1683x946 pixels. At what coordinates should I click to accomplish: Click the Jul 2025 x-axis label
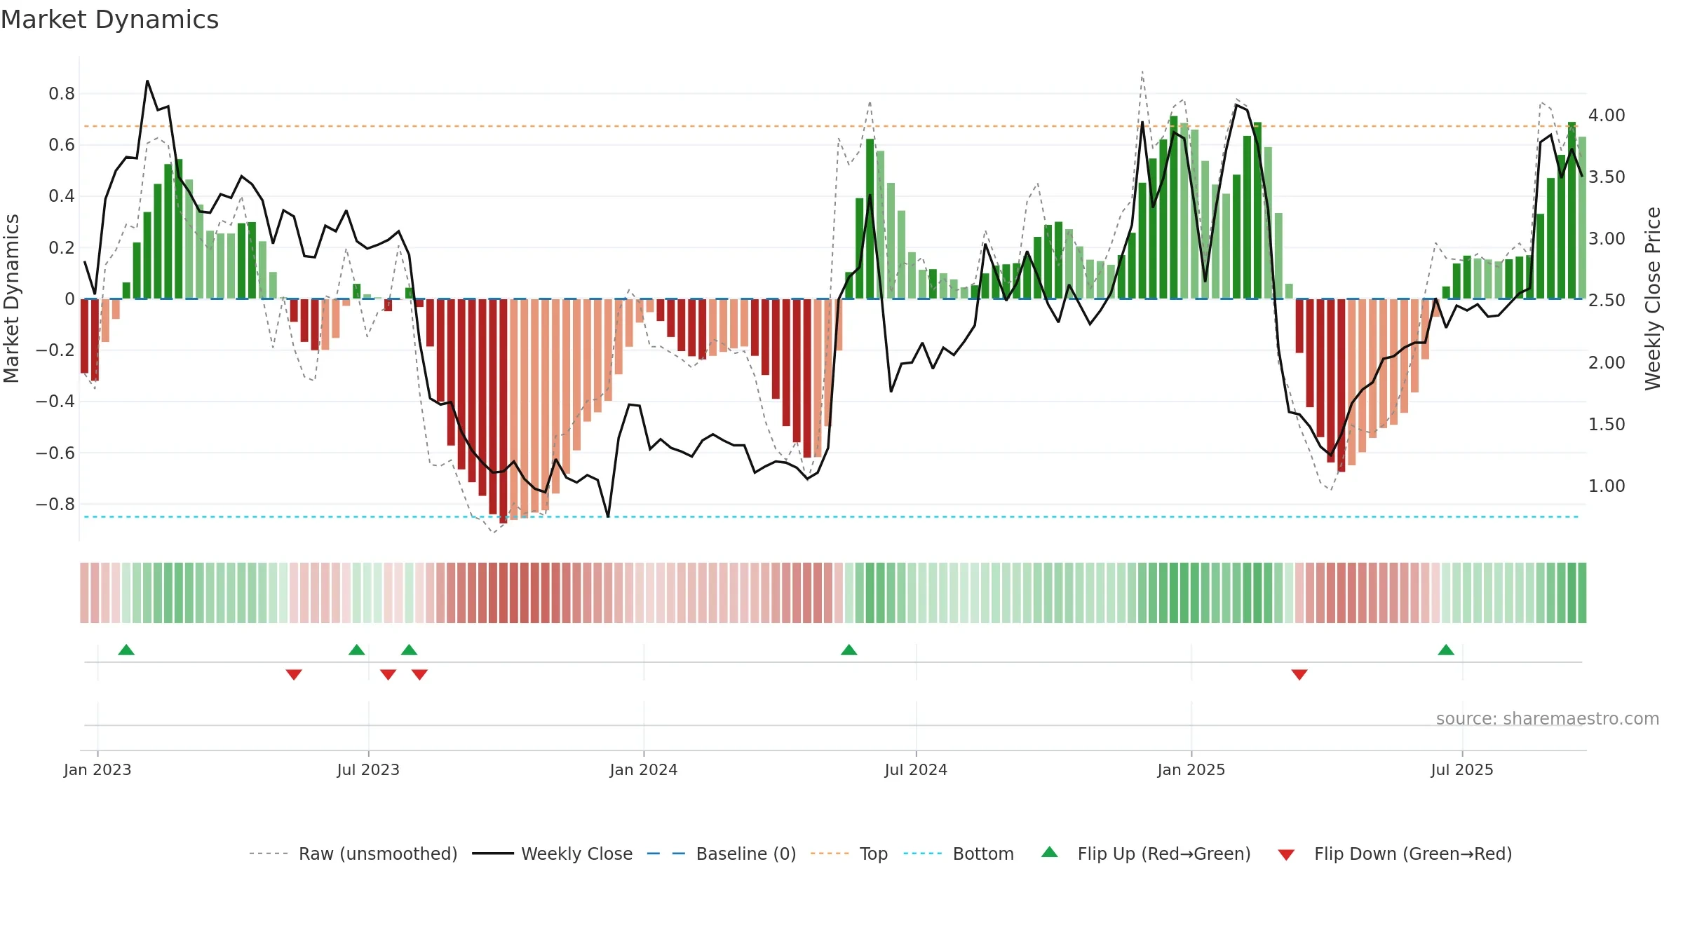click(1462, 769)
